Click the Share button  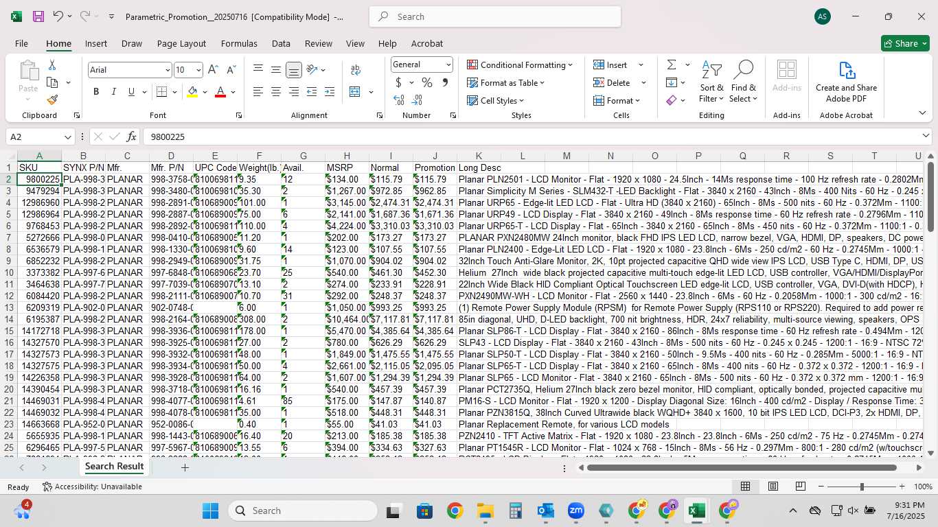[x=905, y=43]
